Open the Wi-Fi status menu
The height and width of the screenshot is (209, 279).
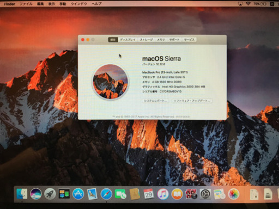click(x=248, y=3)
